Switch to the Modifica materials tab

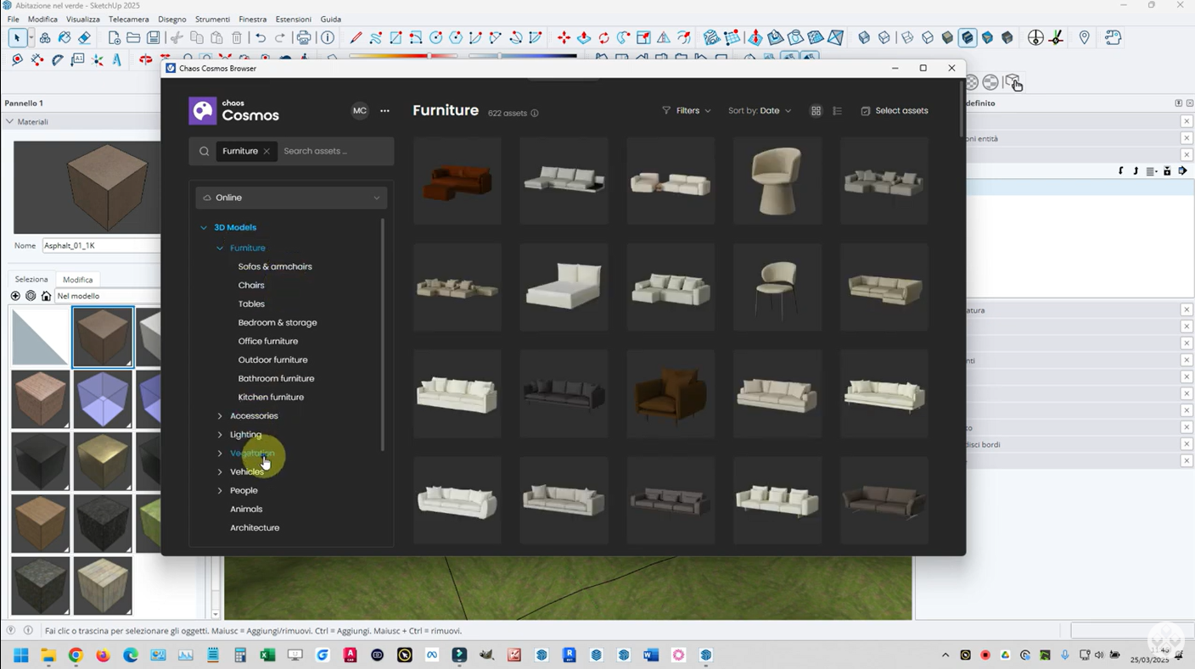click(x=78, y=280)
